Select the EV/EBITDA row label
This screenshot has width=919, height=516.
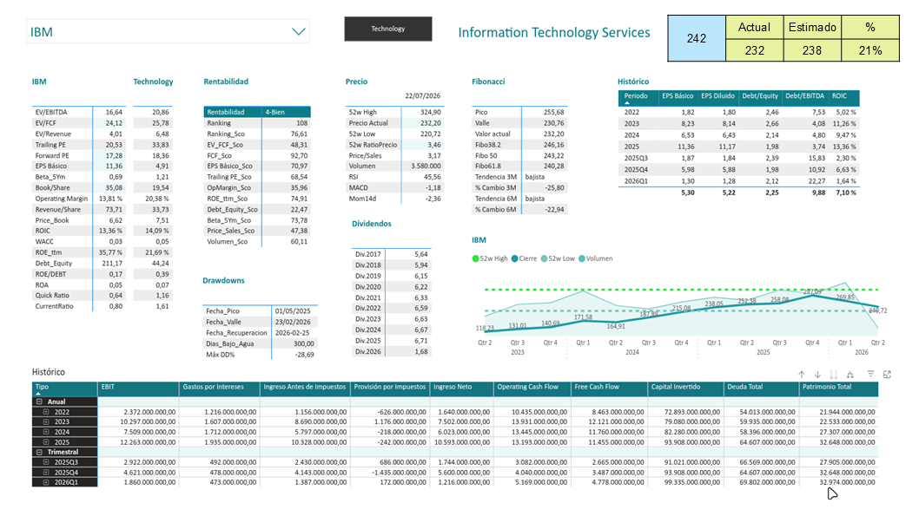click(51, 112)
